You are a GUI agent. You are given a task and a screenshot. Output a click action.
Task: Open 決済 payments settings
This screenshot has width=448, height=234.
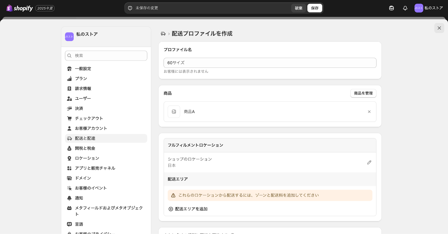(x=106, y=108)
